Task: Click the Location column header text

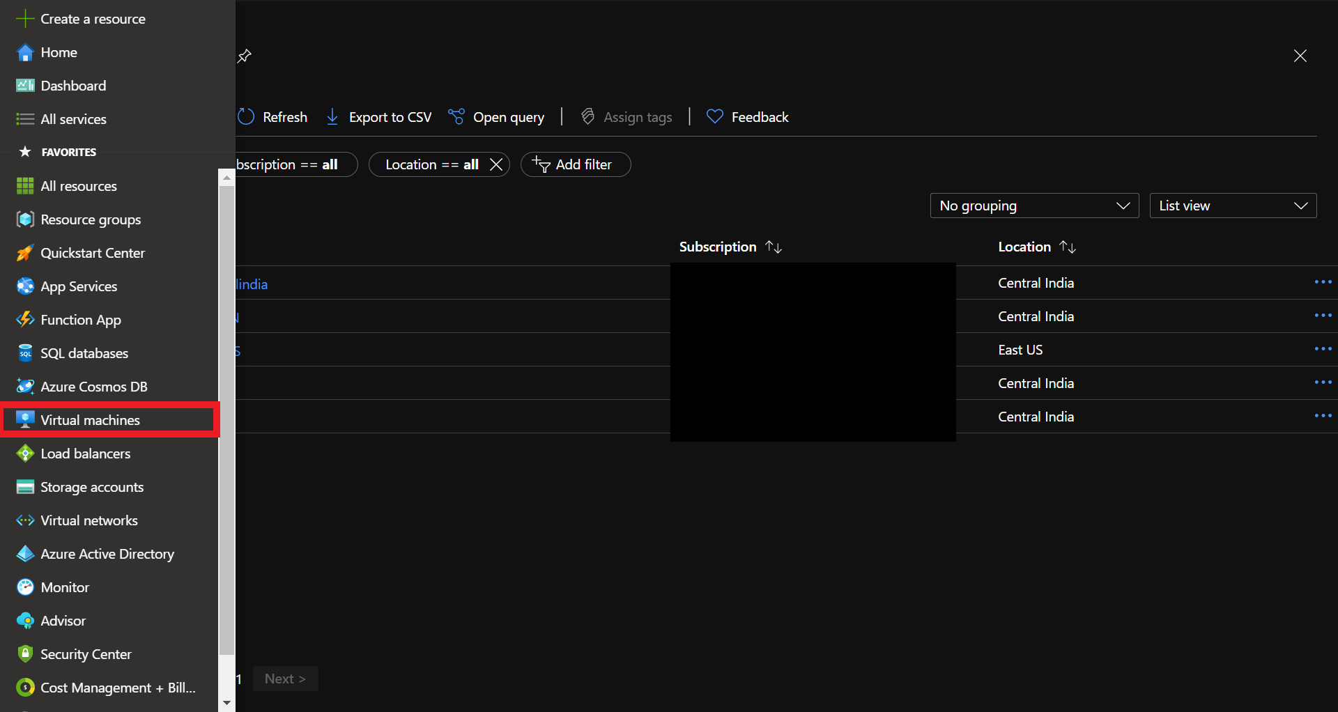Action: click(x=1024, y=247)
